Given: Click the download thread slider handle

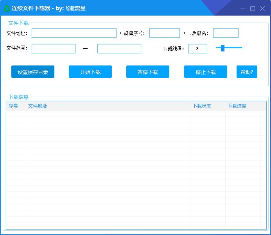Looking at the screenshot, I should [223, 48].
